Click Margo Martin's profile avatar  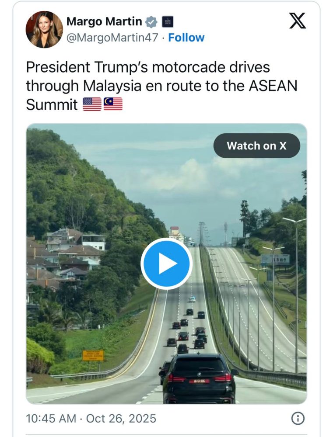pyautogui.click(x=44, y=29)
